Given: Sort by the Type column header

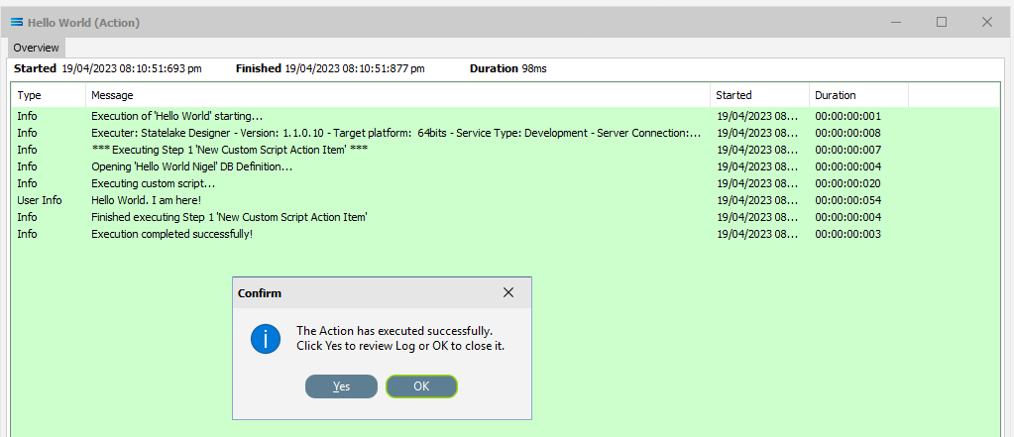Looking at the screenshot, I should click(x=49, y=95).
